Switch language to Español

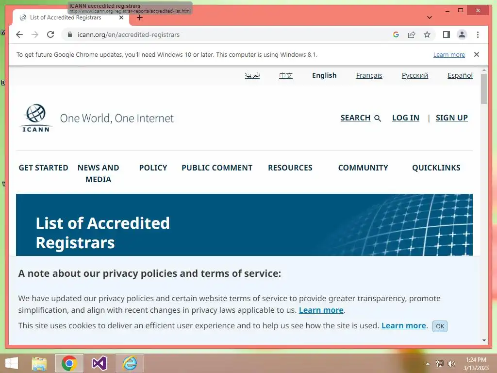coord(460,75)
